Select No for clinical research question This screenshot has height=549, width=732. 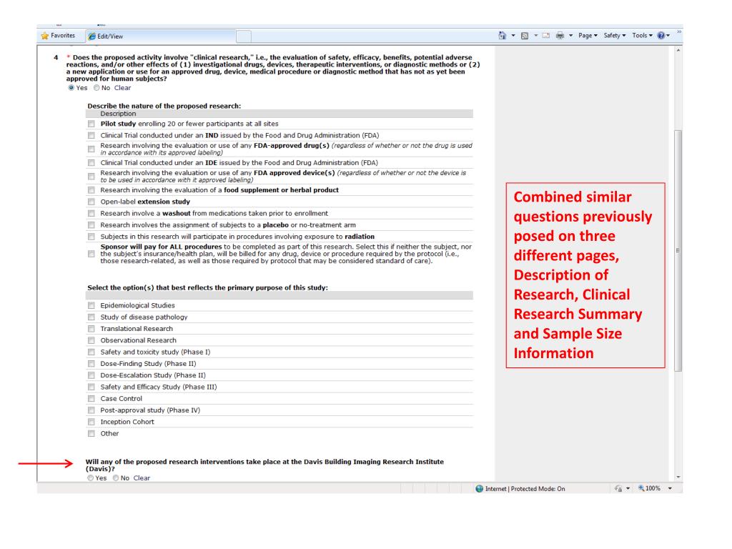(97, 88)
